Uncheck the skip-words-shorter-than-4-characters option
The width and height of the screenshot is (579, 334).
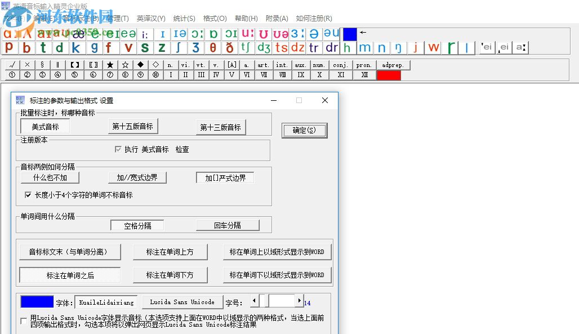[28, 195]
